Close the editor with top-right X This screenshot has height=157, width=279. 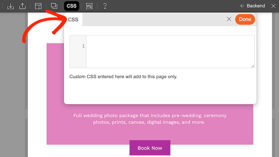tap(273, 6)
